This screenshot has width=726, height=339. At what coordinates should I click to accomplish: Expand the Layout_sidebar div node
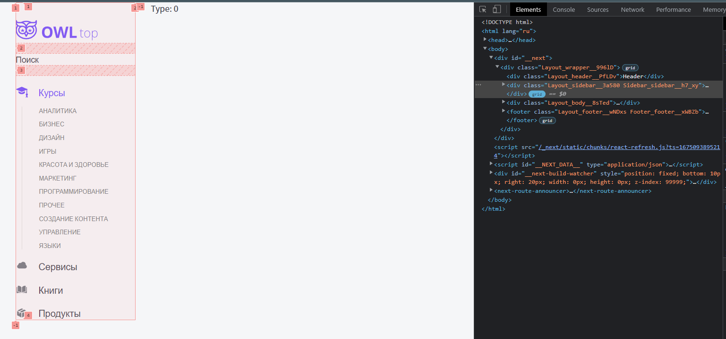pos(504,84)
